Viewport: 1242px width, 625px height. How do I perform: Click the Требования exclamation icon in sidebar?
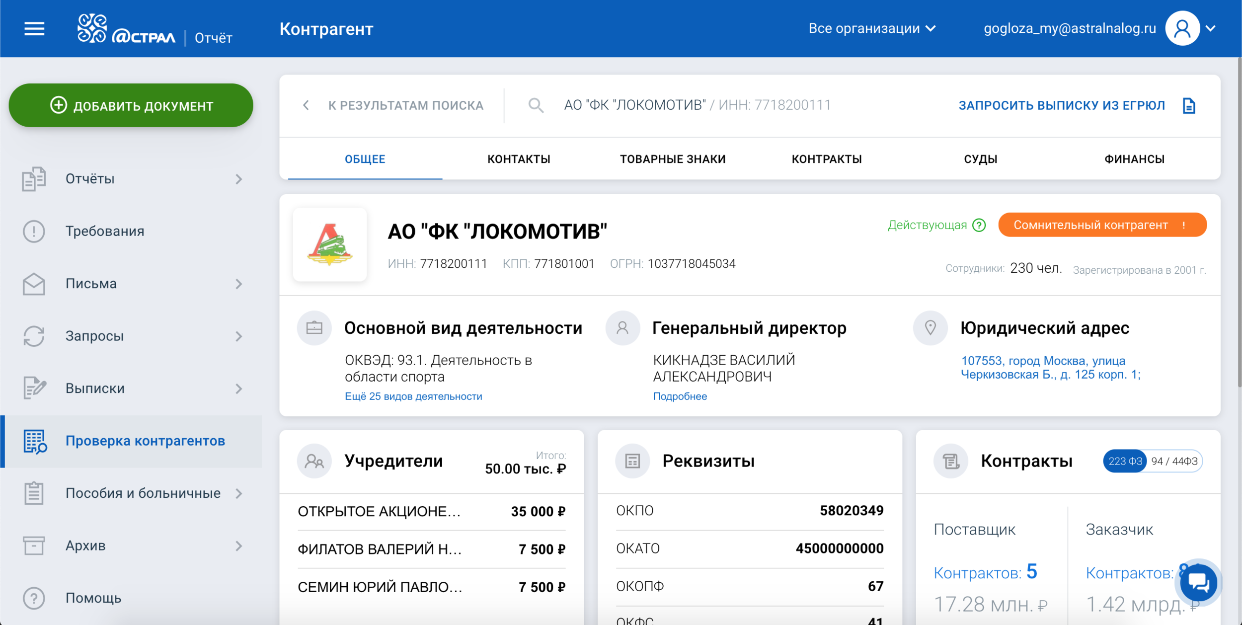click(34, 232)
